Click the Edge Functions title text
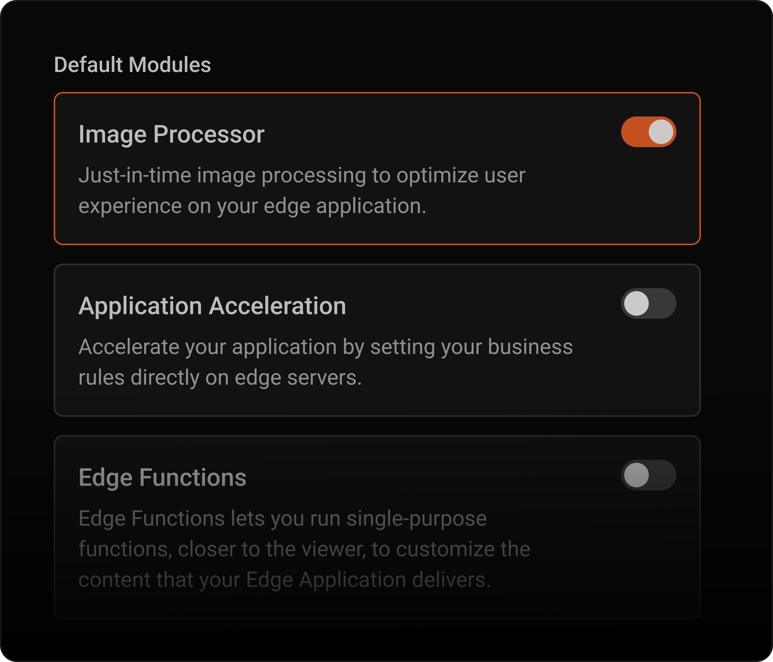This screenshot has width=773, height=662. [163, 477]
